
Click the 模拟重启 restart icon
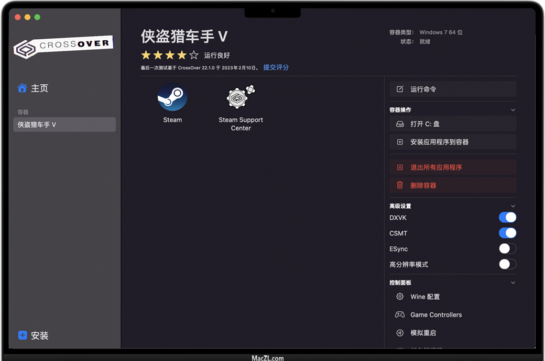pyautogui.click(x=400, y=333)
